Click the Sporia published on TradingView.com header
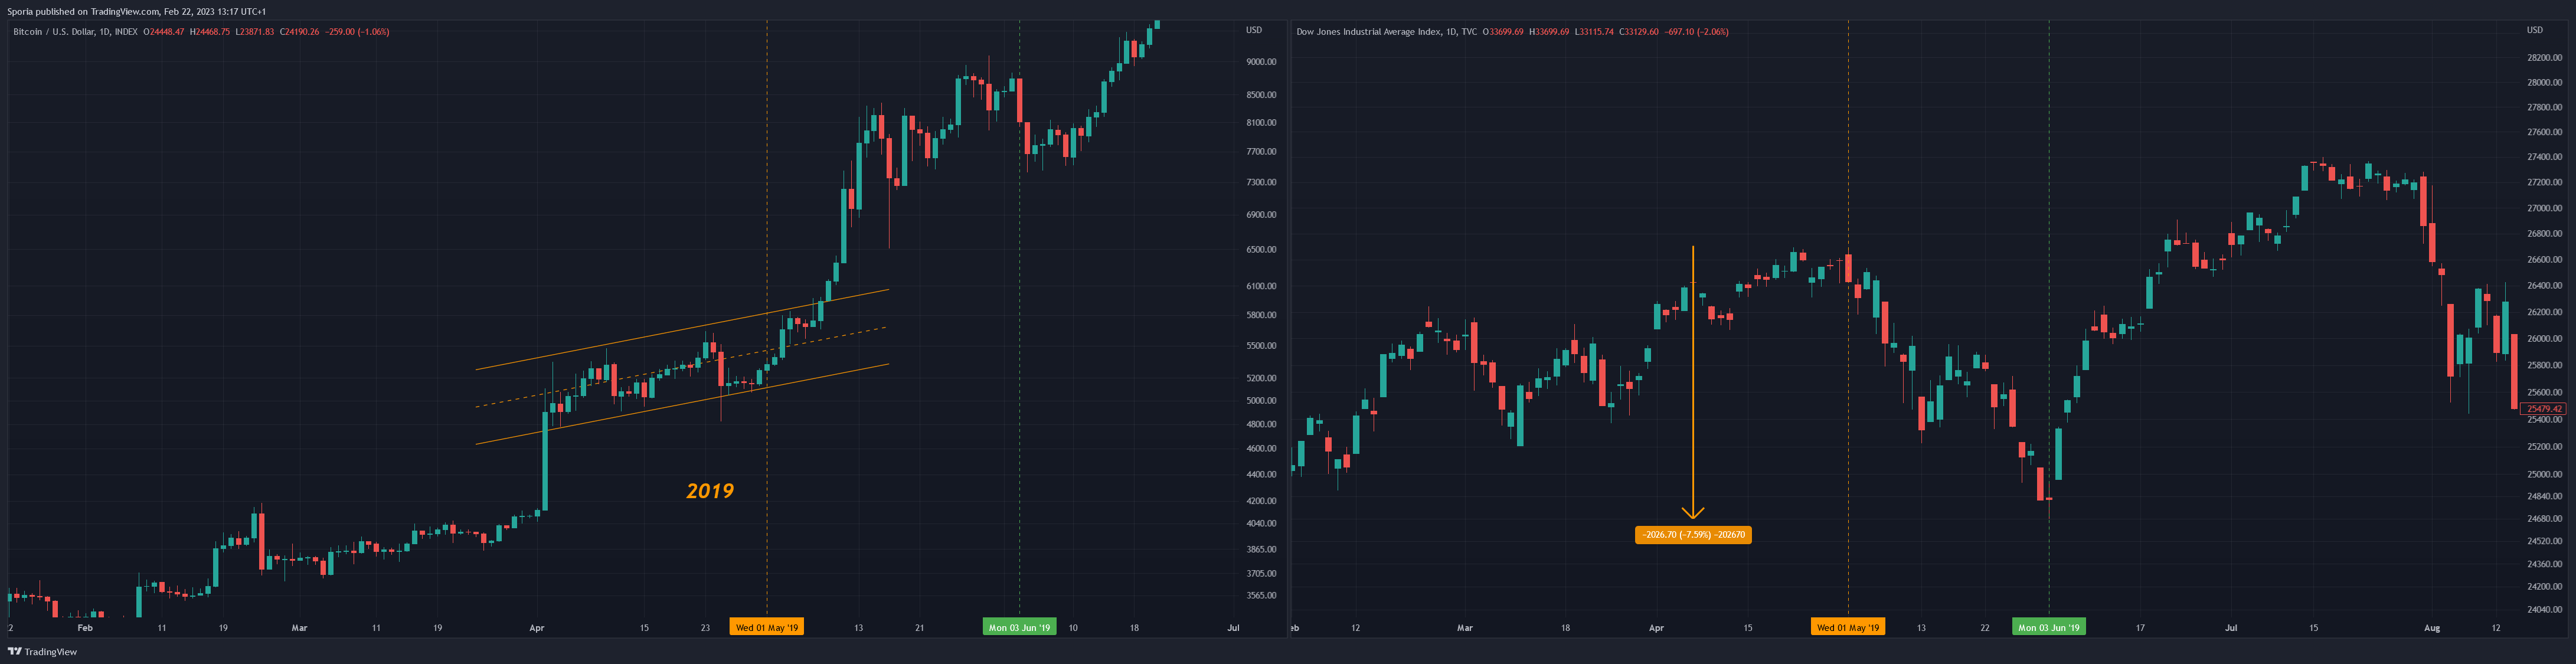The width and height of the screenshot is (2576, 664). [x=137, y=12]
